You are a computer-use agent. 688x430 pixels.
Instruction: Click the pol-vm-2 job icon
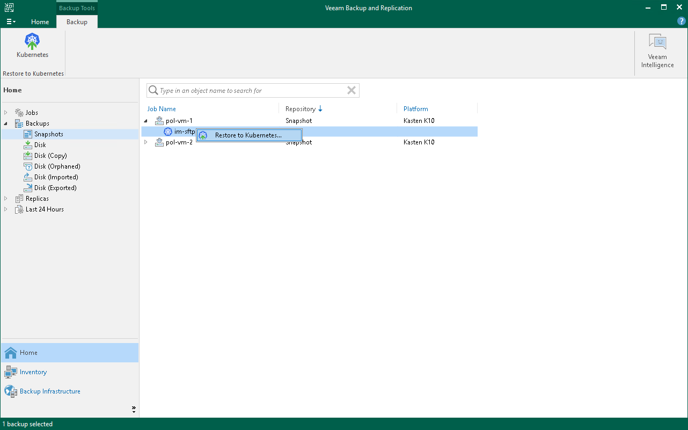tap(159, 142)
